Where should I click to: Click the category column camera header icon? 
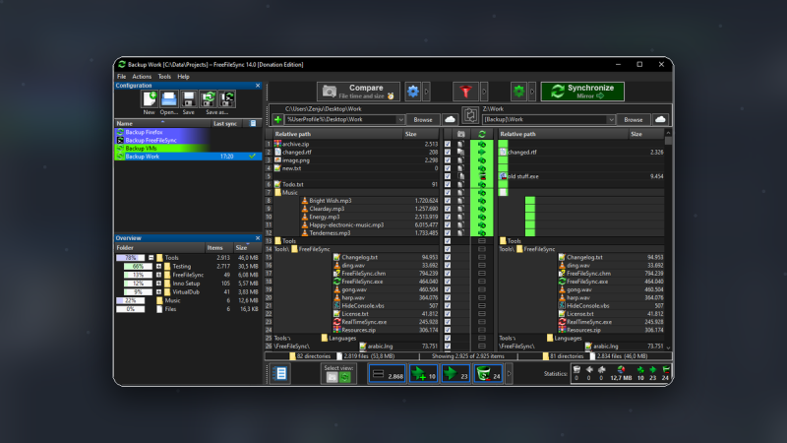(460, 134)
